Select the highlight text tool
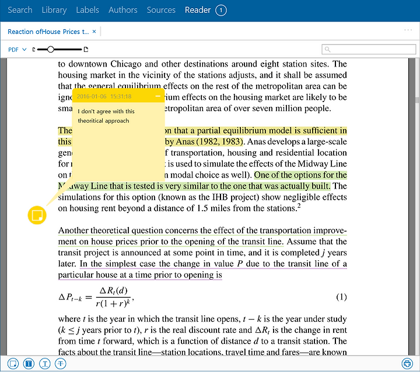Viewport: 420px width, 373px height. click(x=29, y=364)
